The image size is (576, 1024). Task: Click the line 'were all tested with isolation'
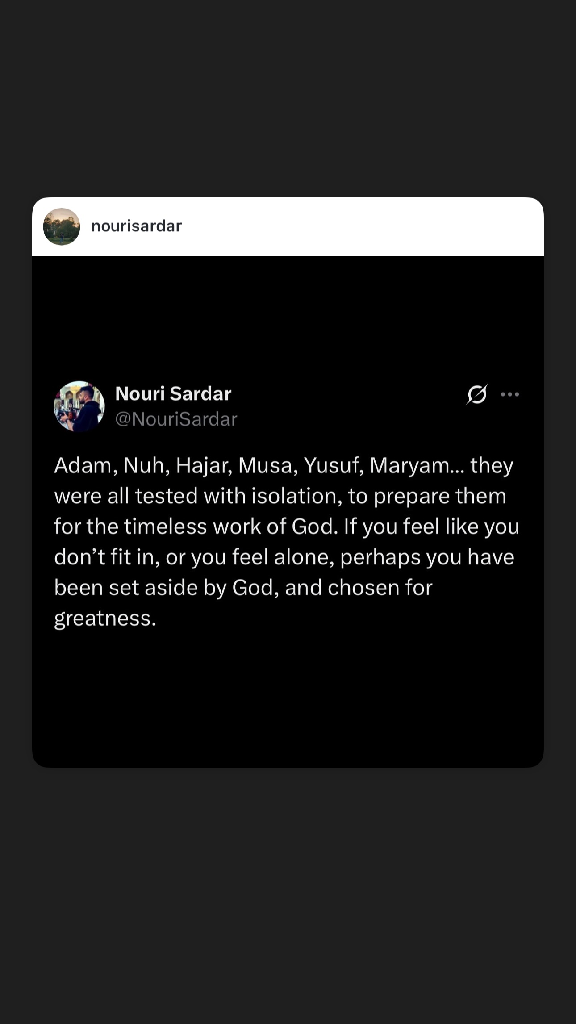point(280,496)
